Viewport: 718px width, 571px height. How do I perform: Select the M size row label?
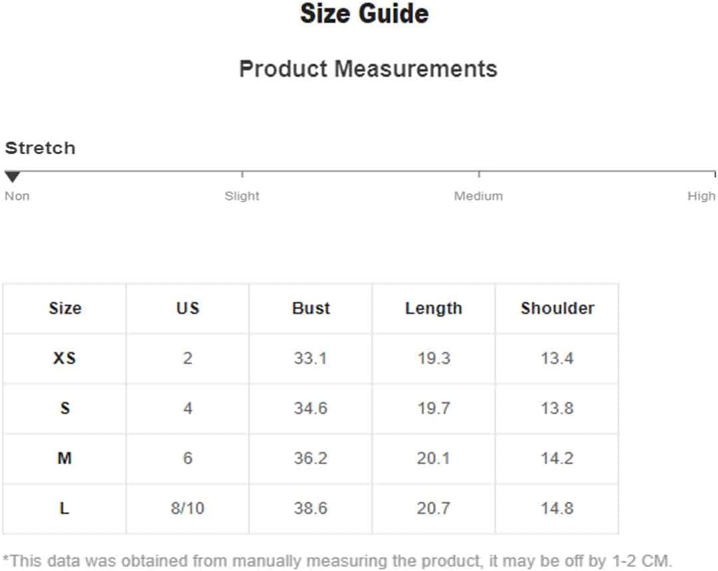pyautogui.click(x=64, y=458)
